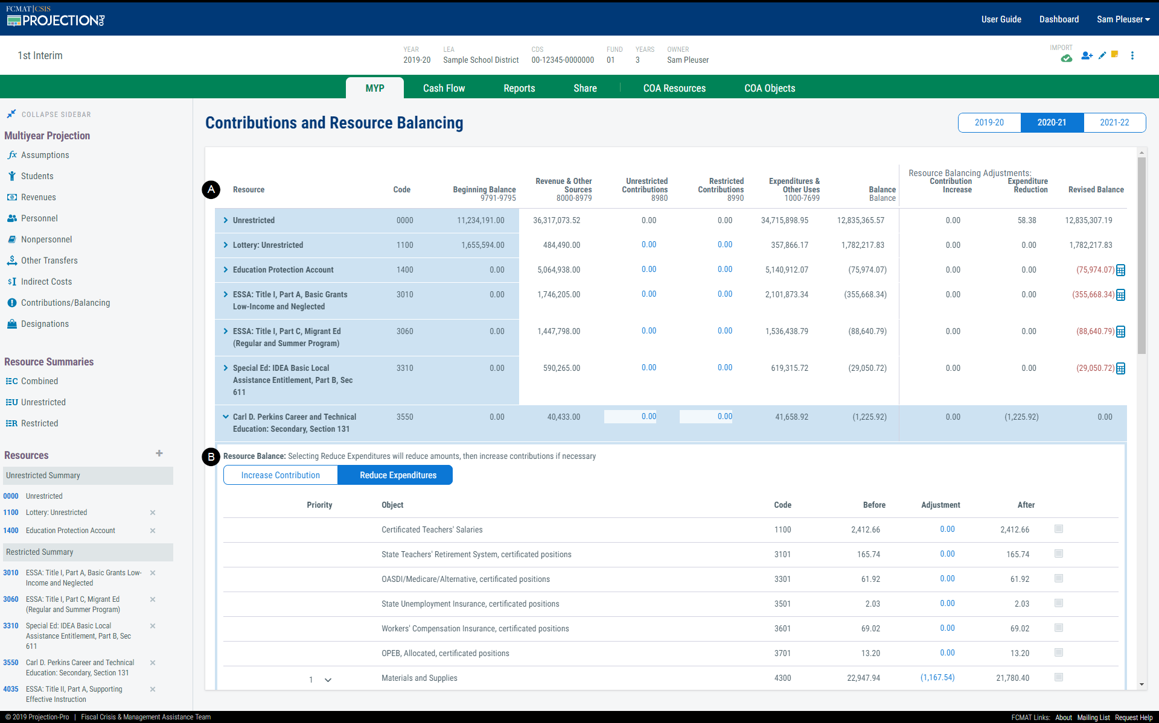Expand the Lottery: Unrestricted row

(x=226, y=245)
